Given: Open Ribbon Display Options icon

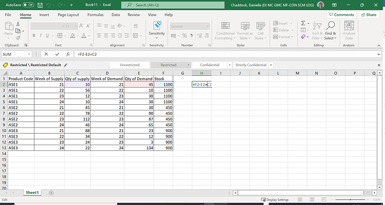Looking at the screenshot, I should coord(334,5).
